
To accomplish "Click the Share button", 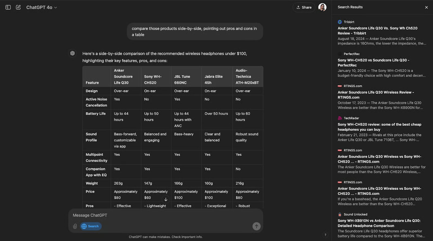I will pyautogui.click(x=304, y=7).
